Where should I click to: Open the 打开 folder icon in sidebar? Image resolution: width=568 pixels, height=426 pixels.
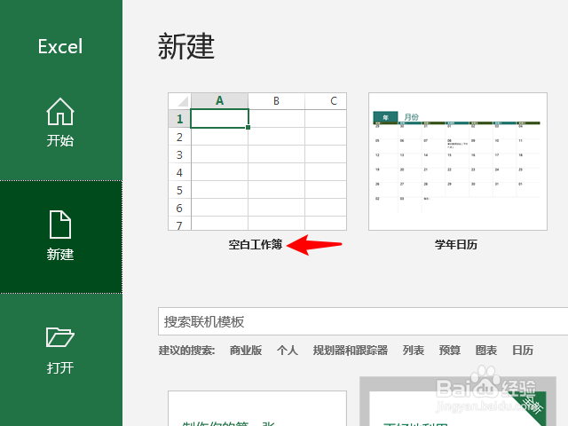[x=60, y=337]
